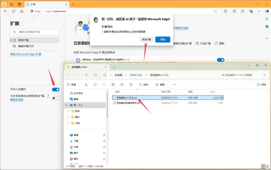Click Edge refresh page icon

tap(14, 11)
